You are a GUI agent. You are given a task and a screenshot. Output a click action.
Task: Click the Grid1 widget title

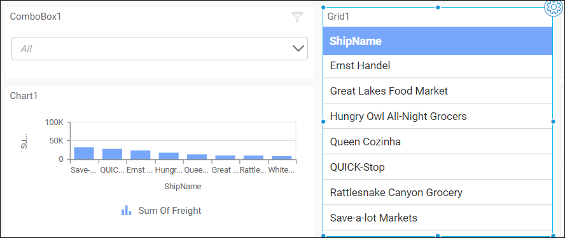(x=338, y=17)
